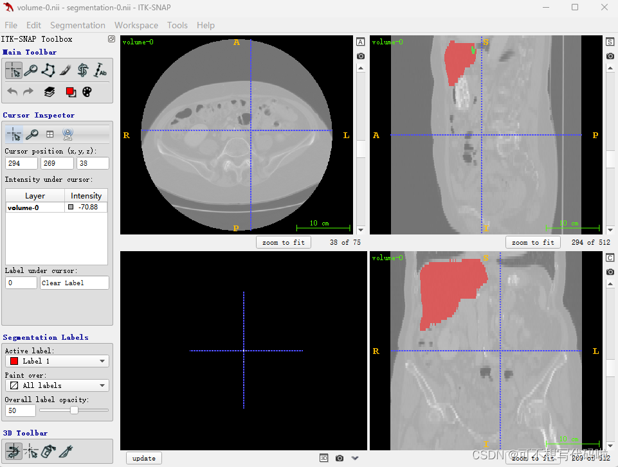Select the Zoom/Pan magnifier tool
The image size is (618, 467).
(x=31, y=71)
